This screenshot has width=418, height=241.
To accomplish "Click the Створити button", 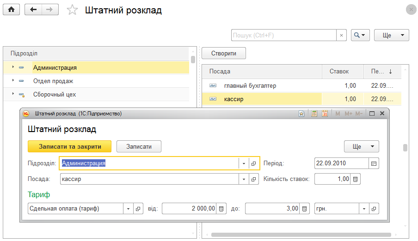I will tap(224, 53).
